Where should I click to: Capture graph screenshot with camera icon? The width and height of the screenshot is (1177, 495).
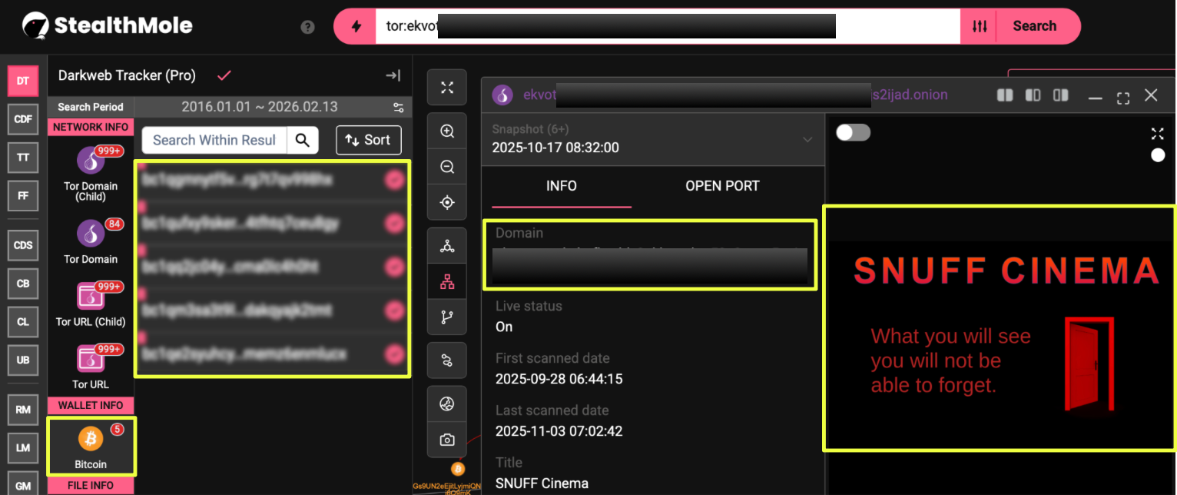tap(447, 440)
